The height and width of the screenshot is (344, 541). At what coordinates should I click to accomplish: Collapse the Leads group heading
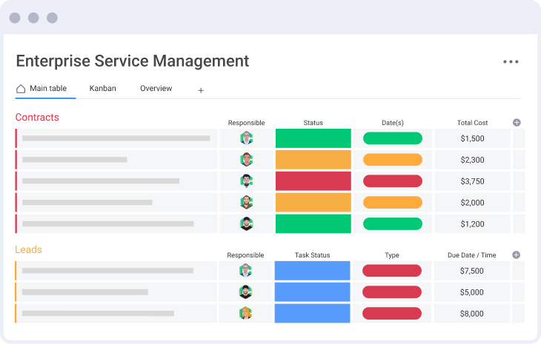click(x=29, y=250)
